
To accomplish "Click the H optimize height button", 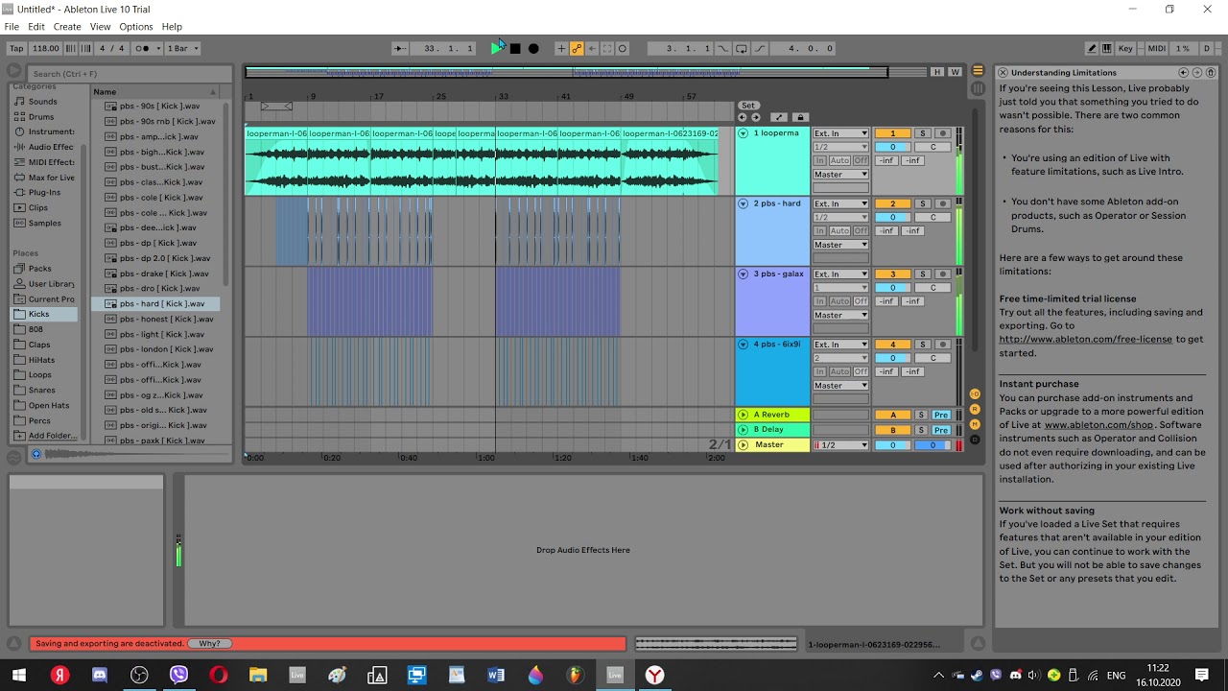I will click(937, 72).
